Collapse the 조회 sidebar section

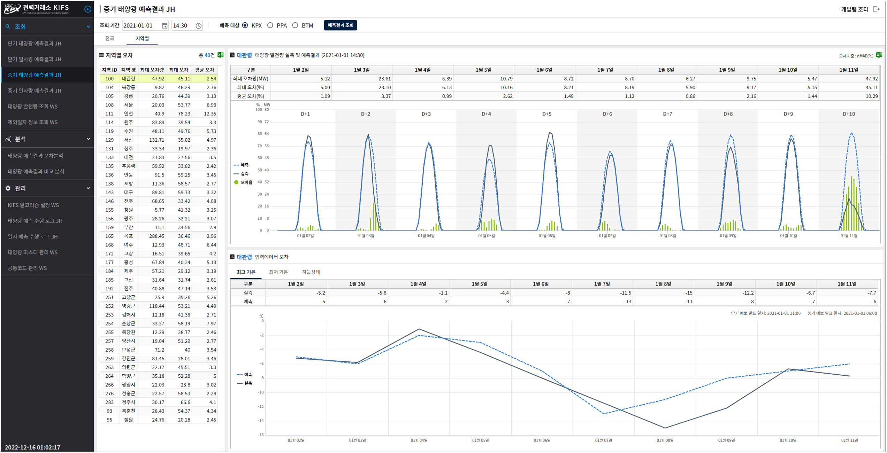[88, 26]
